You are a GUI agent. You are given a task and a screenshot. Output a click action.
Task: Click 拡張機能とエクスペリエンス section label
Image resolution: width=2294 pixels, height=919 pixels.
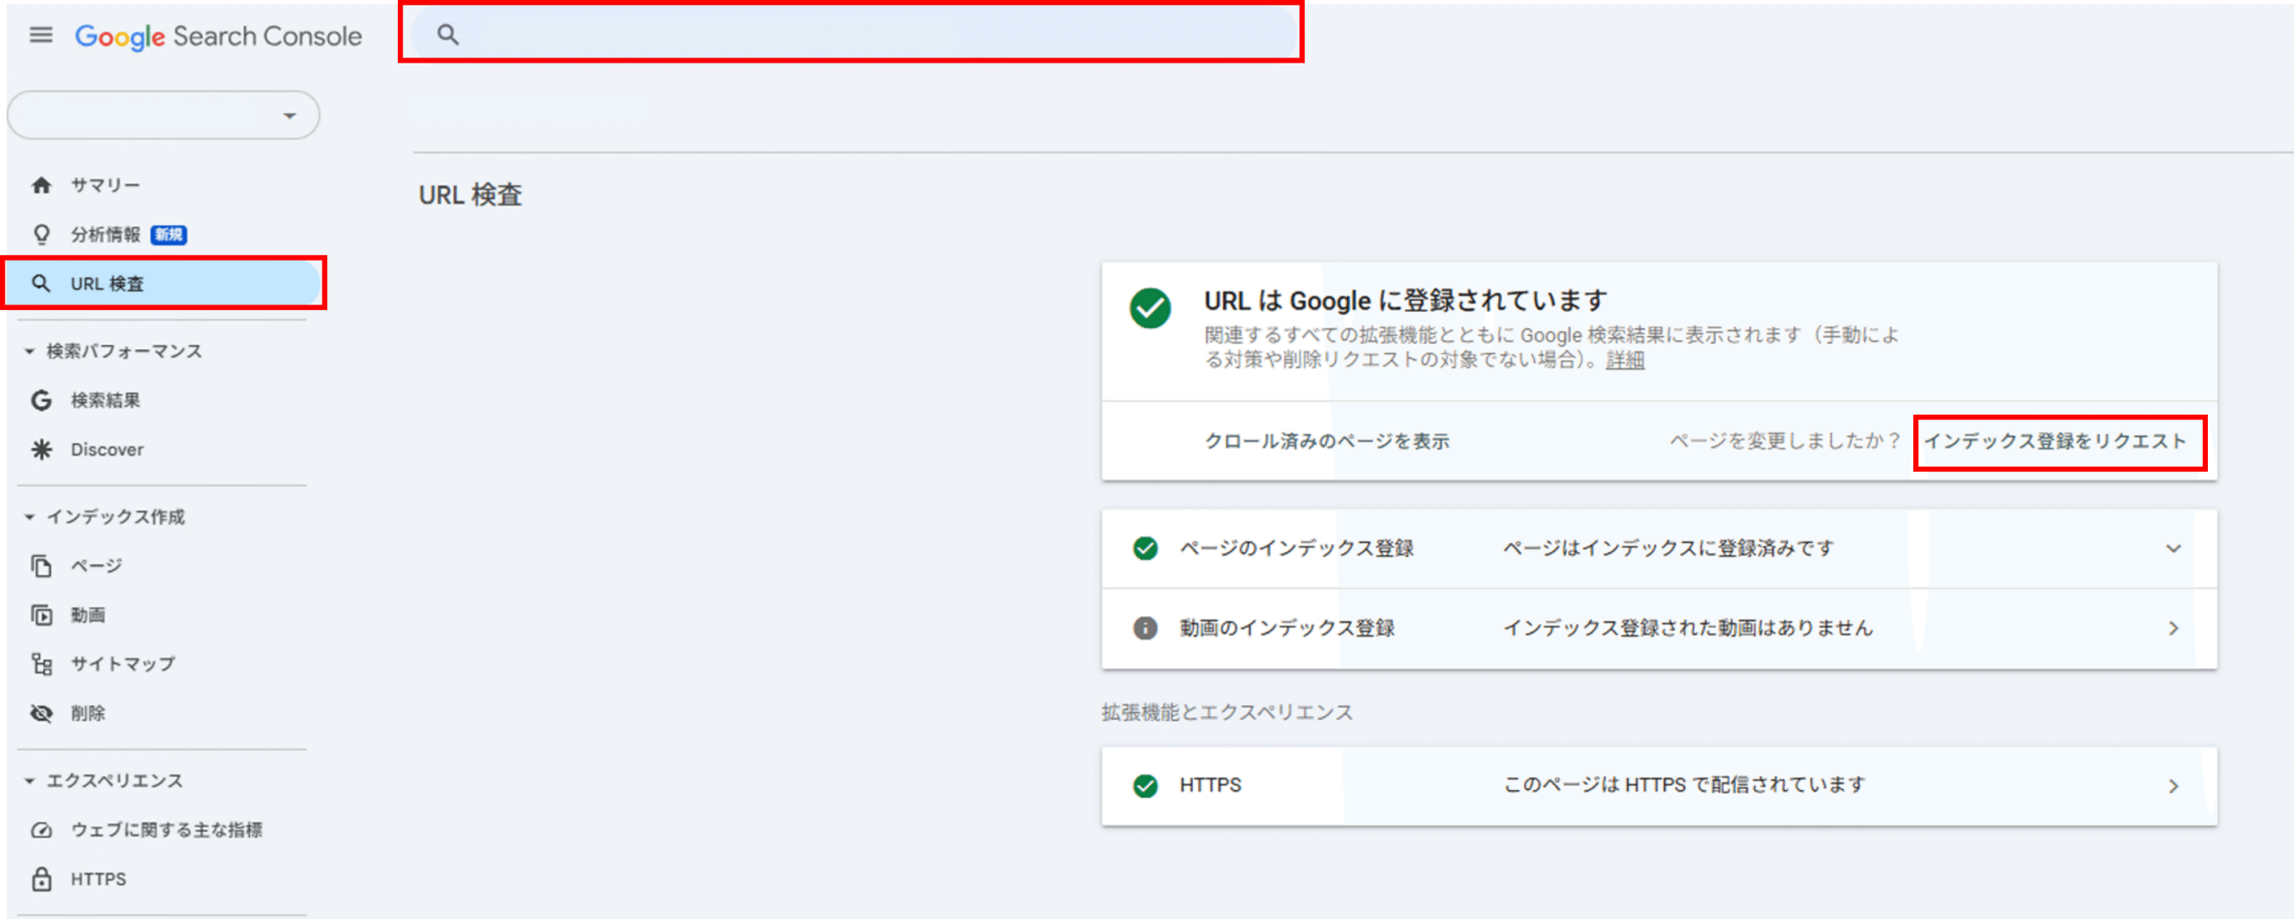[x=1227, y=712]
